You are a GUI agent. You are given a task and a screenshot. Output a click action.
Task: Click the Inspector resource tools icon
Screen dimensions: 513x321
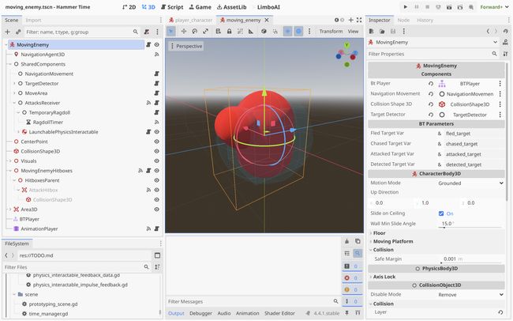pos(404,31)
